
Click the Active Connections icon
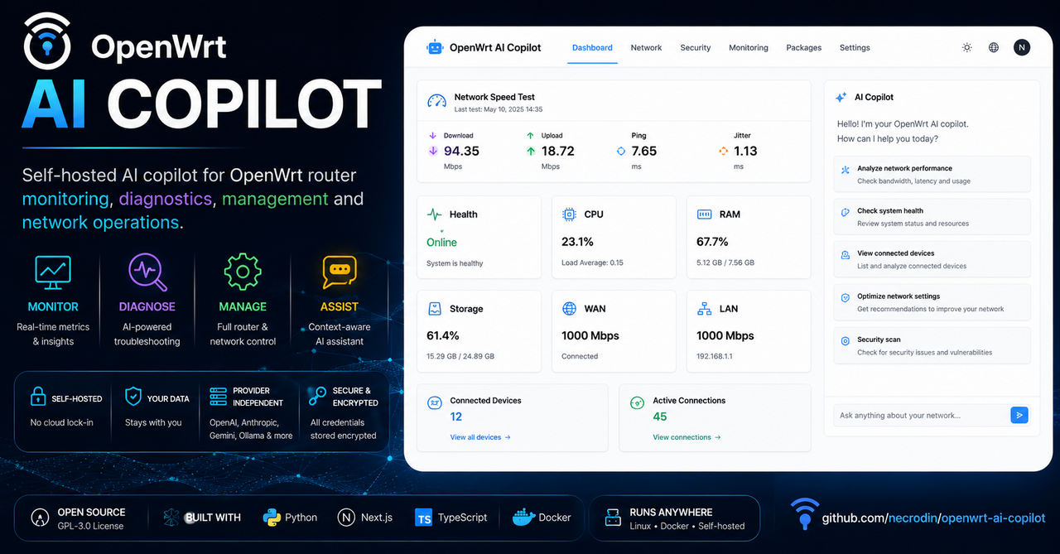(x=637, y=403)
